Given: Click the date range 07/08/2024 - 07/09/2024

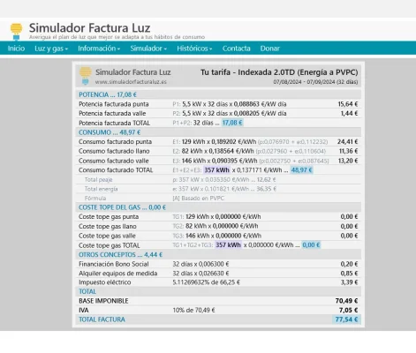Looking at the screenshot, I should click(315, 82).
